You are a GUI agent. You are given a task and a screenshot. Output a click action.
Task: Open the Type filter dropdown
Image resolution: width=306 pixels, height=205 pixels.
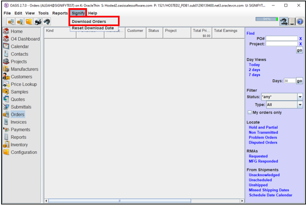(x=300, y=104)
